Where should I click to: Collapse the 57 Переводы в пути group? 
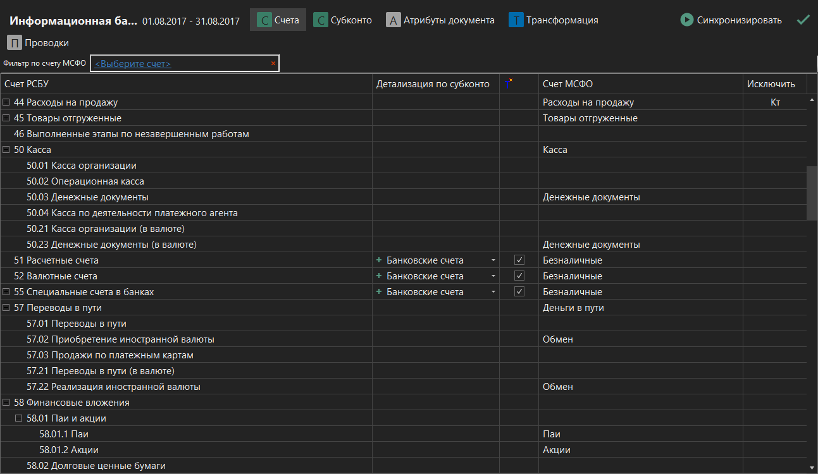click(x=6, y=307)
